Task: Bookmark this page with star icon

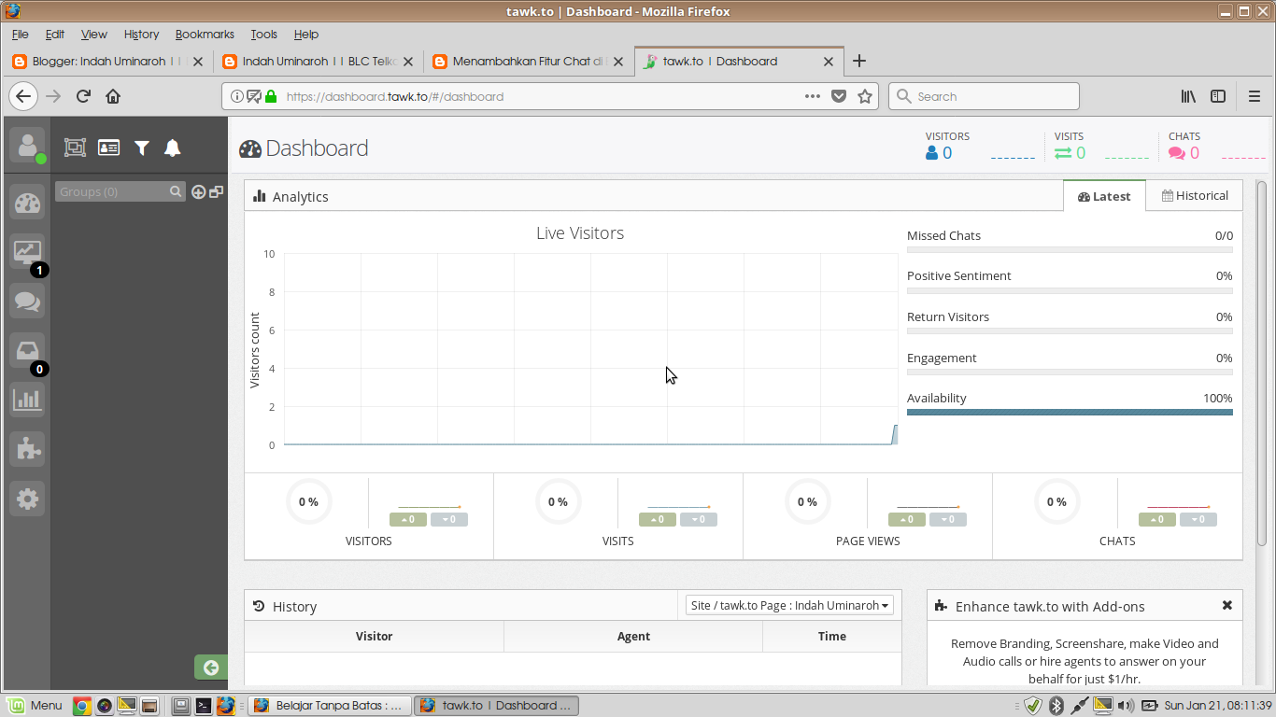Action: coord(865,96)
